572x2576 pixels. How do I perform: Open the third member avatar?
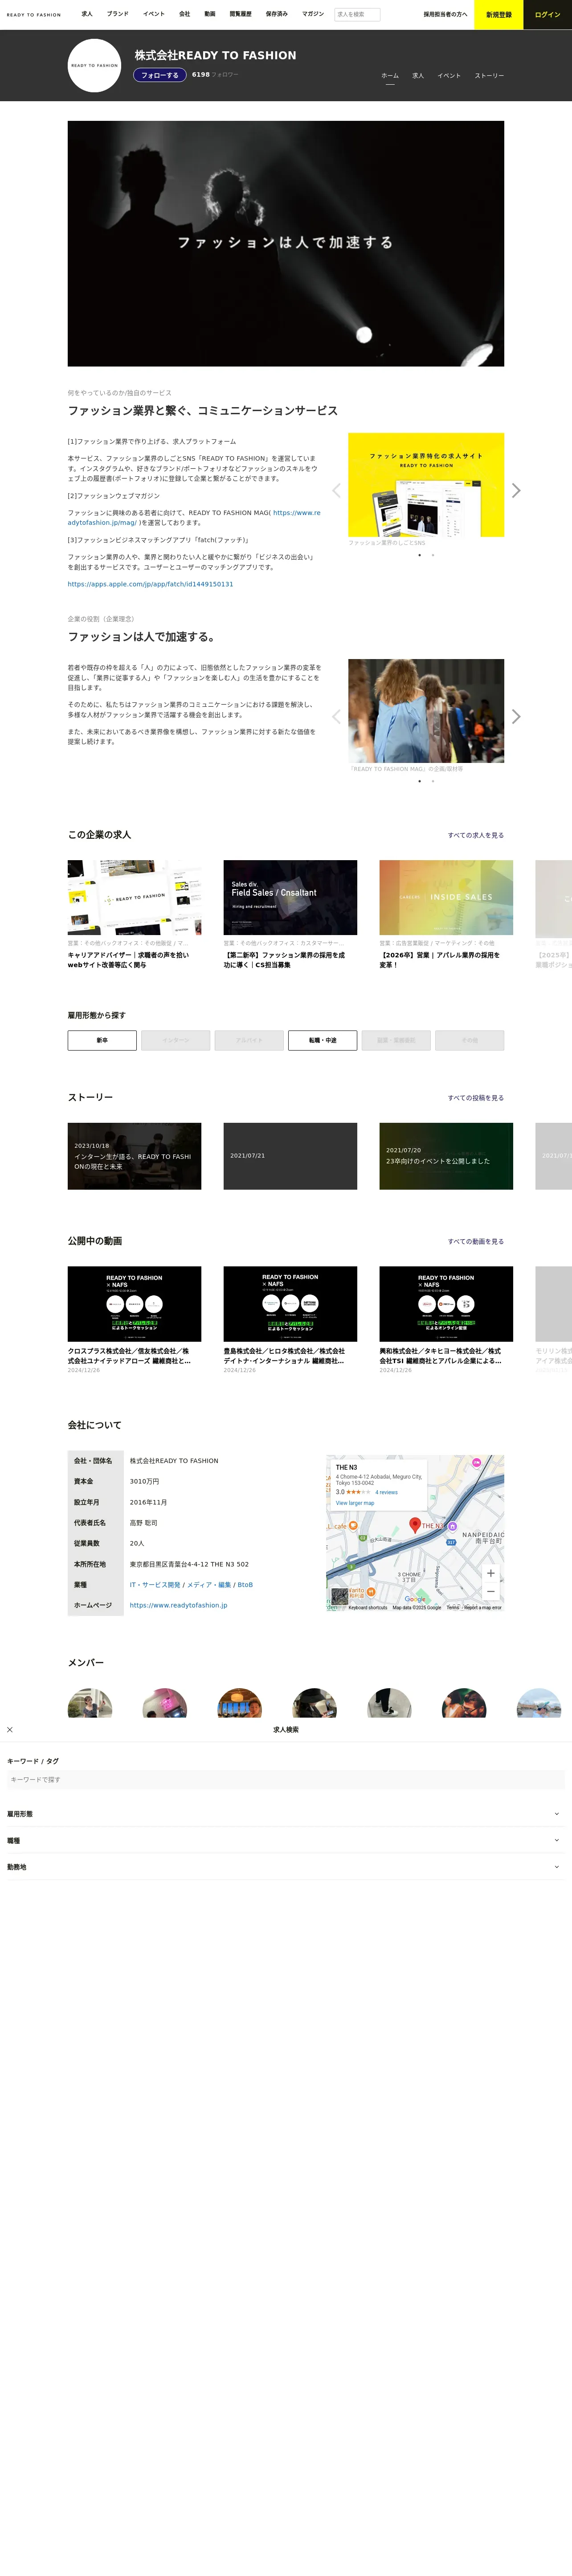240,1703
